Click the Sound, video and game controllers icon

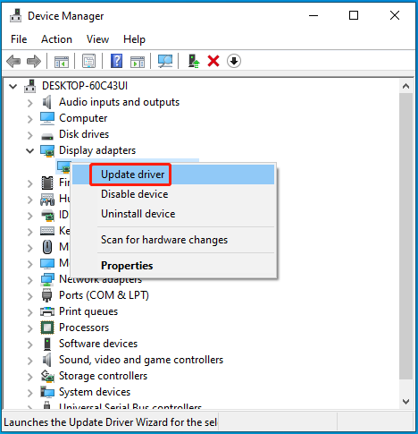pyautogui.click(x=47, y=360)
